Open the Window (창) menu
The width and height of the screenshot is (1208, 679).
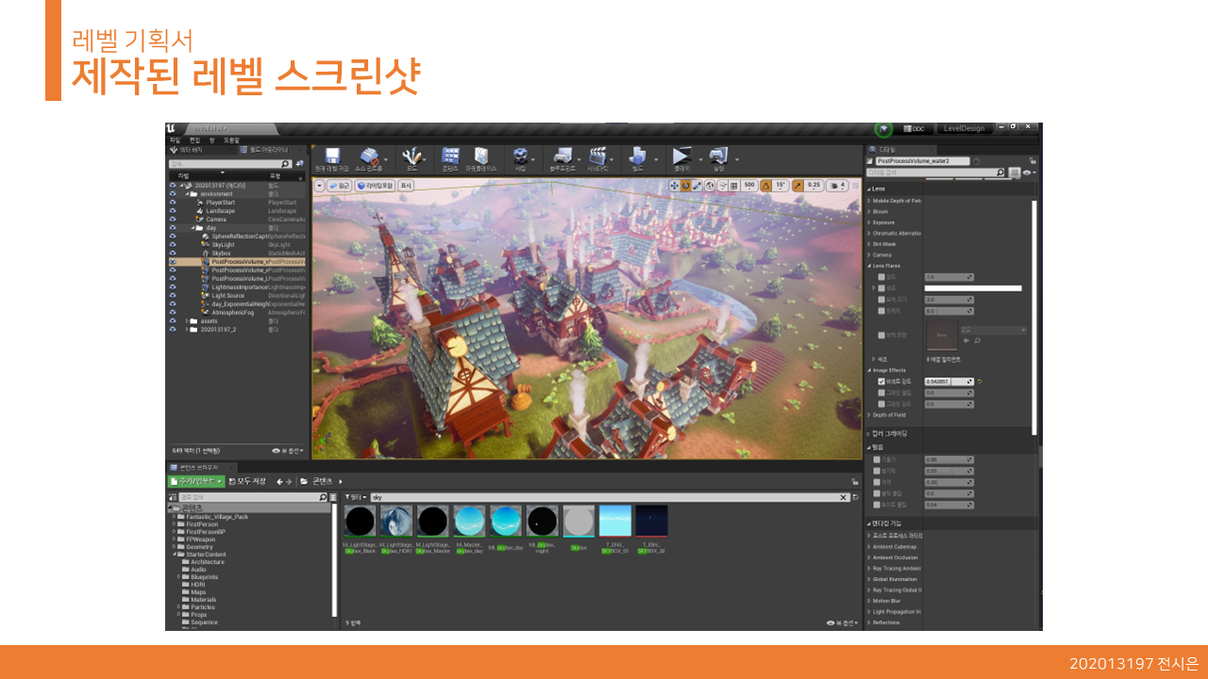[x=212, y=140]
